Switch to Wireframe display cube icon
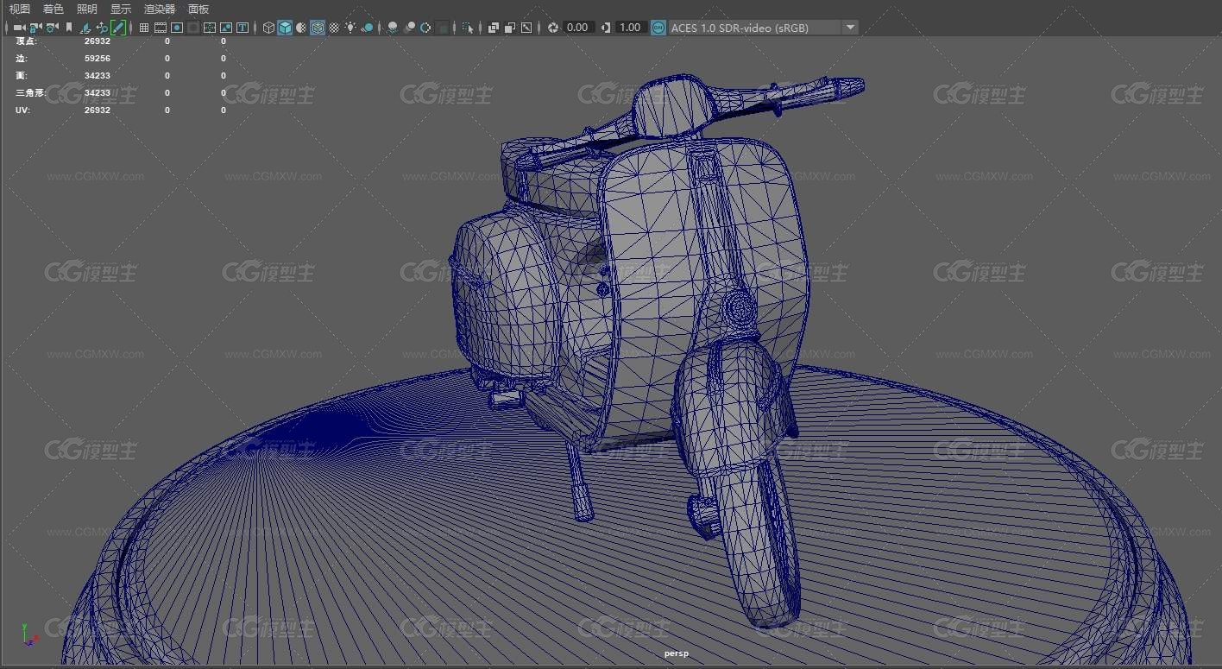 pos(268,28)
